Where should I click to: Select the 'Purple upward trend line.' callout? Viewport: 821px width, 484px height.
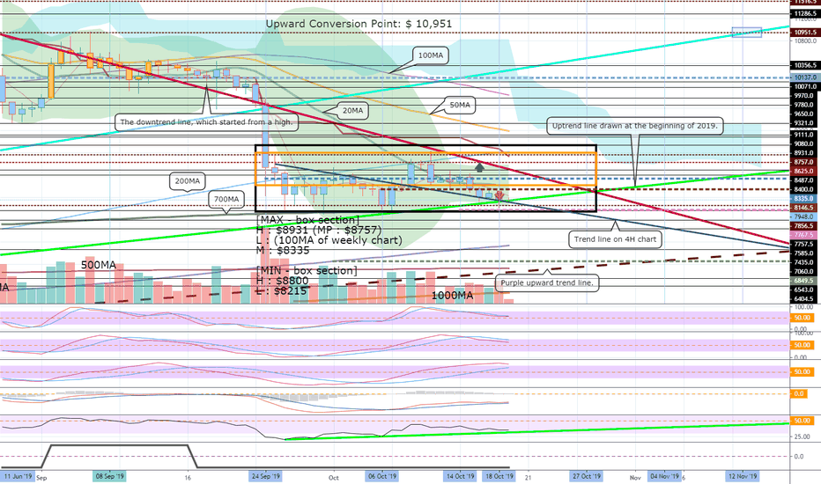click(x=547, y=282)
